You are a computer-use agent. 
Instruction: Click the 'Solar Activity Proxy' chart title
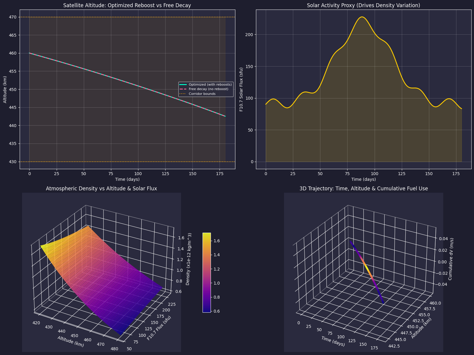coord(363,5)
